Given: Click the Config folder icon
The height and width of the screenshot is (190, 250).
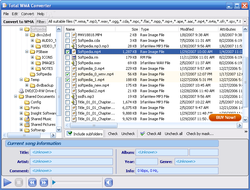Looking at the screenshot, I should [x=27, y=102].
